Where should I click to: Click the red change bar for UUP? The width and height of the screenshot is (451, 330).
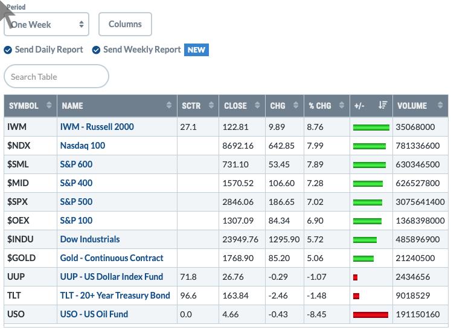point(355,277)
